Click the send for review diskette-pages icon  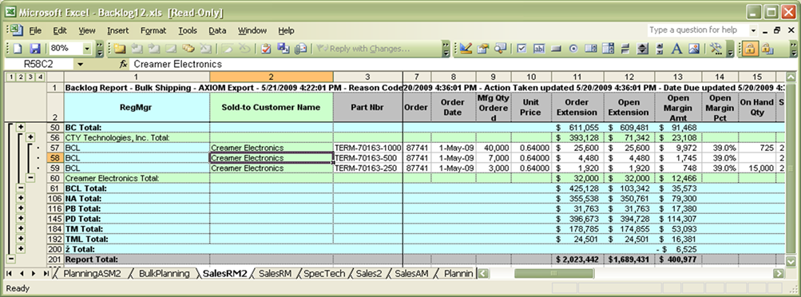tap(283, 49)
